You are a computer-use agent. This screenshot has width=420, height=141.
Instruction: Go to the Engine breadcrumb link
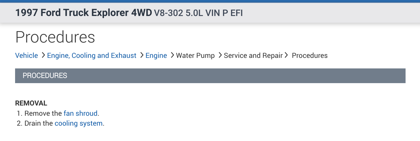[x=156, y=56]
